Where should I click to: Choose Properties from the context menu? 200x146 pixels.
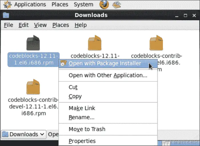pyautogui.click(x=108, y=141)
